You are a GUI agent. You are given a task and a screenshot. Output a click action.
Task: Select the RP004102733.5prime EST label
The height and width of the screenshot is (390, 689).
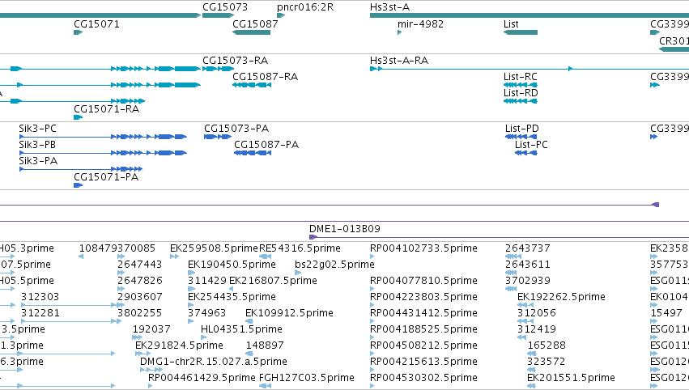coord(423,248)
